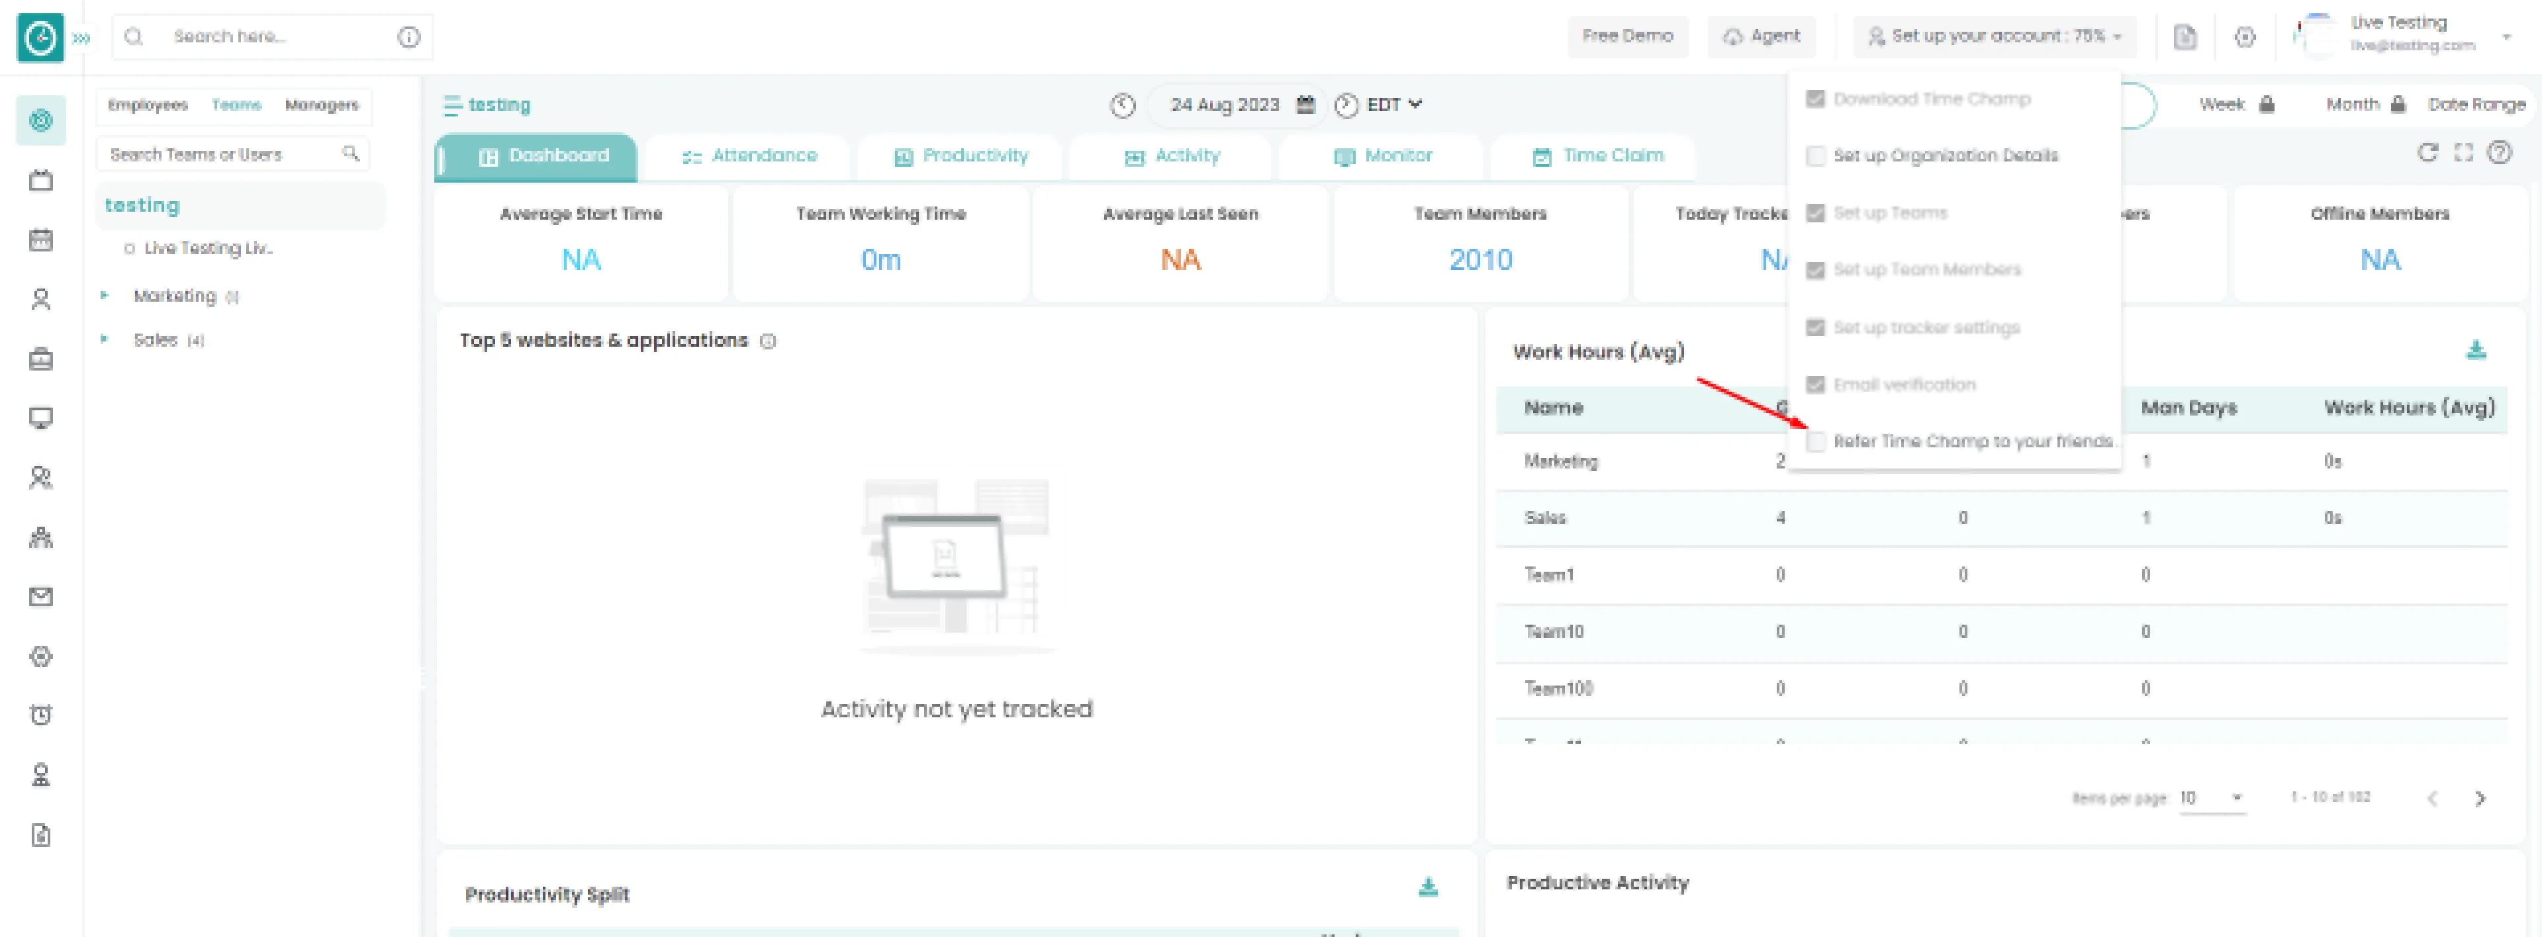Open the envelope mail sidebar icon
The image size is (2542, 937).
click(40, 597)
